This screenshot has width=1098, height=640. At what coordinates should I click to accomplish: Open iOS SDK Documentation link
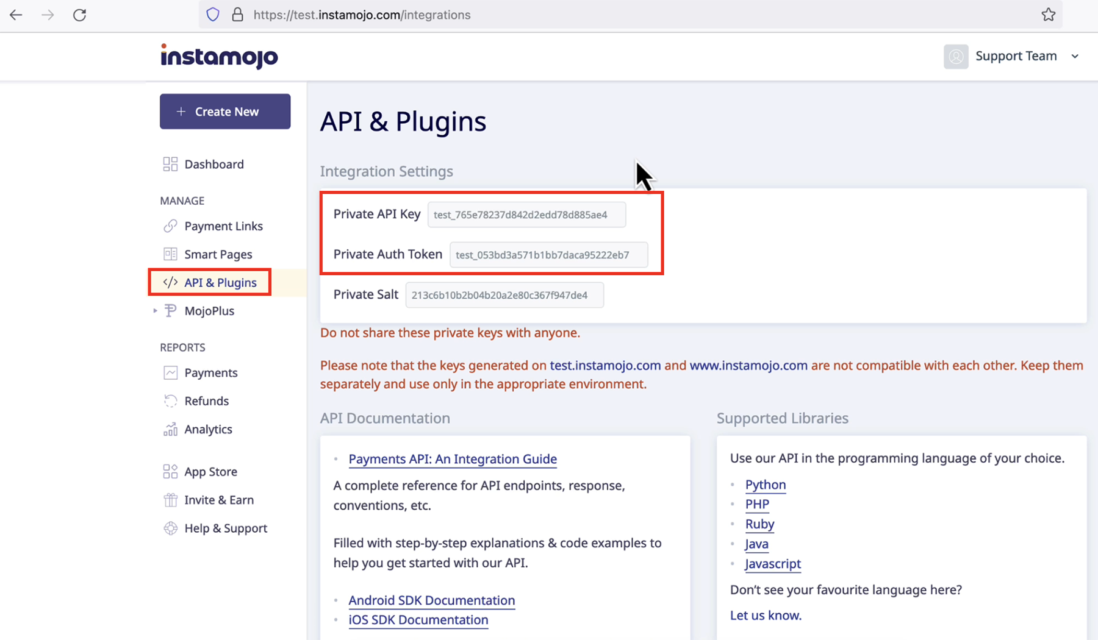point(418,620)
